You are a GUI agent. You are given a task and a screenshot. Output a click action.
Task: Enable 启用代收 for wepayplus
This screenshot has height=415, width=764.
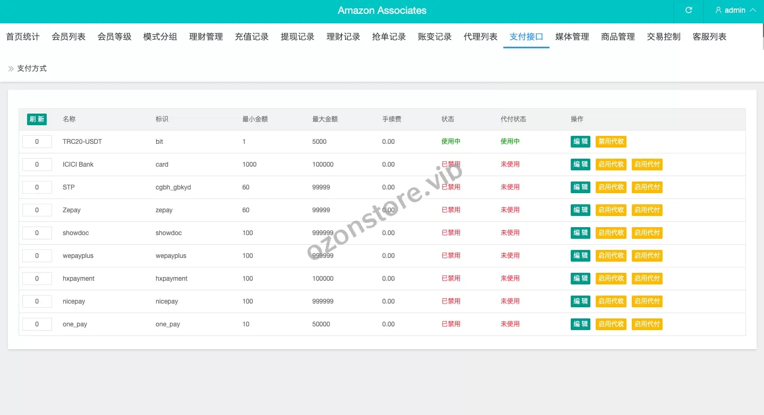point(611,256)
